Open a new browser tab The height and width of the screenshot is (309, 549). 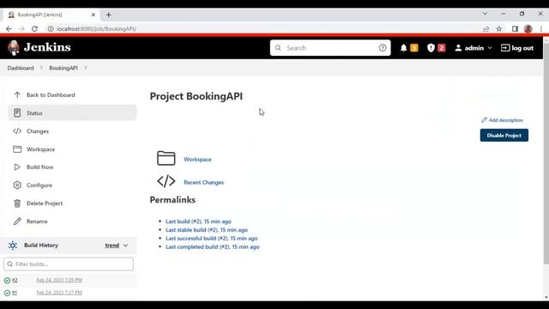point(109,15)
